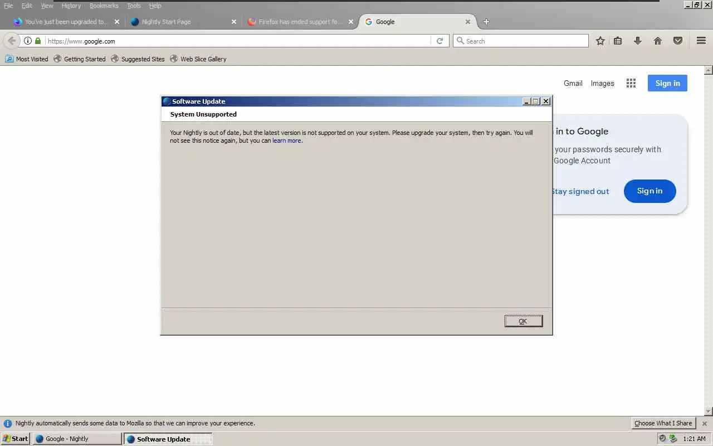713x446 pixels.
Task: Reload the page with the refresh icon
Action: pos(439,41)
